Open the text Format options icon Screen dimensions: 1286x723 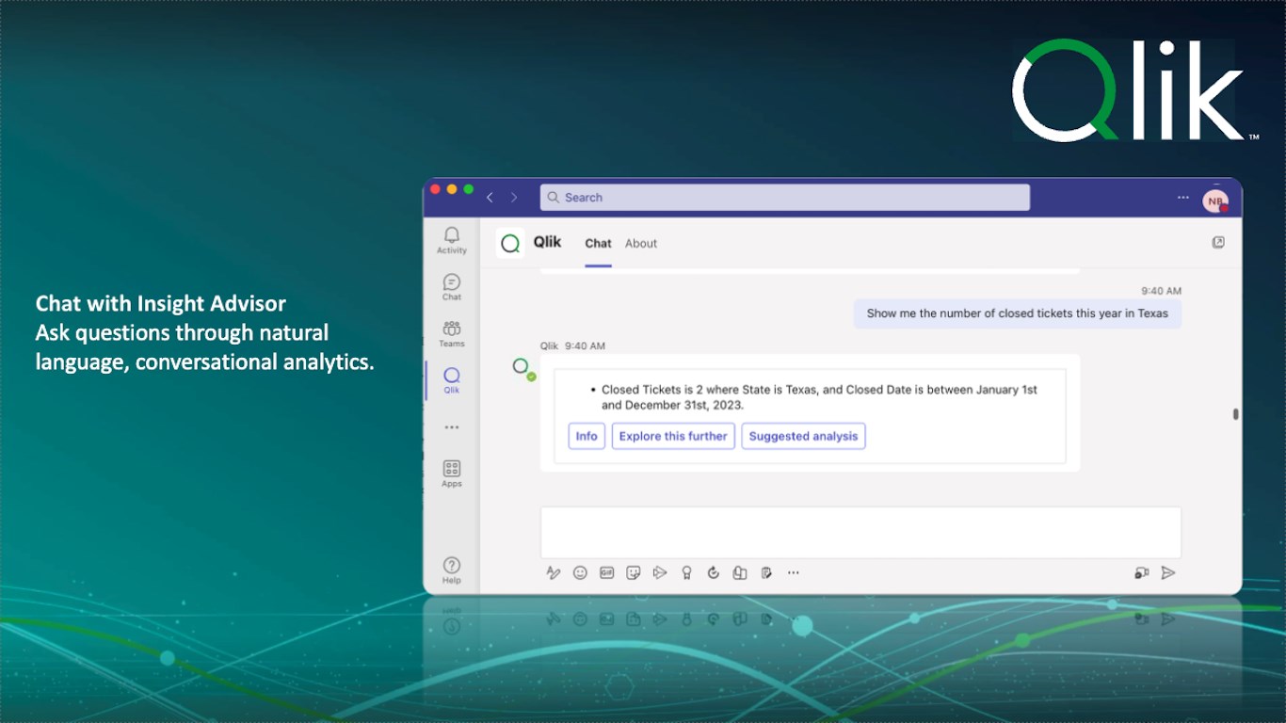point(554,572)
